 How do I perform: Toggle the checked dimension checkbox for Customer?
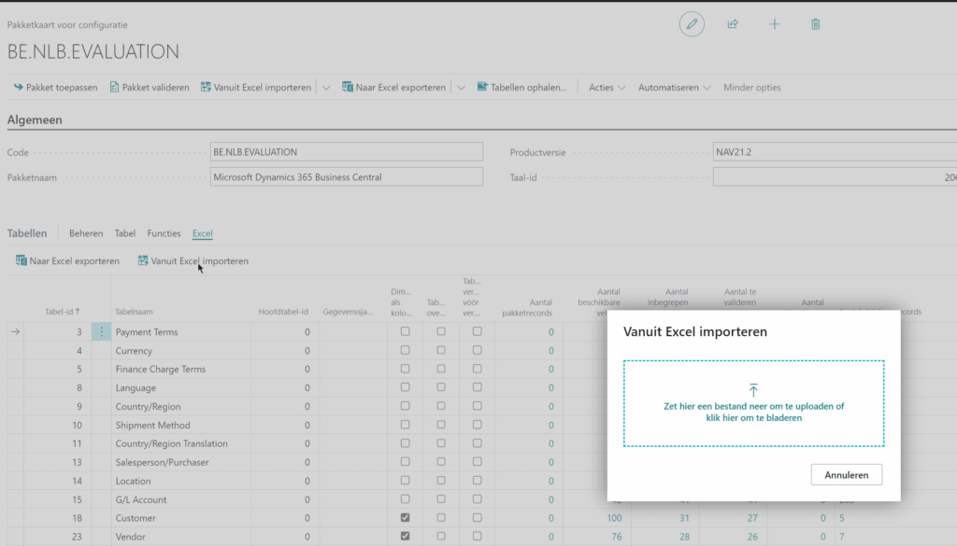click(x=405, y=518)
